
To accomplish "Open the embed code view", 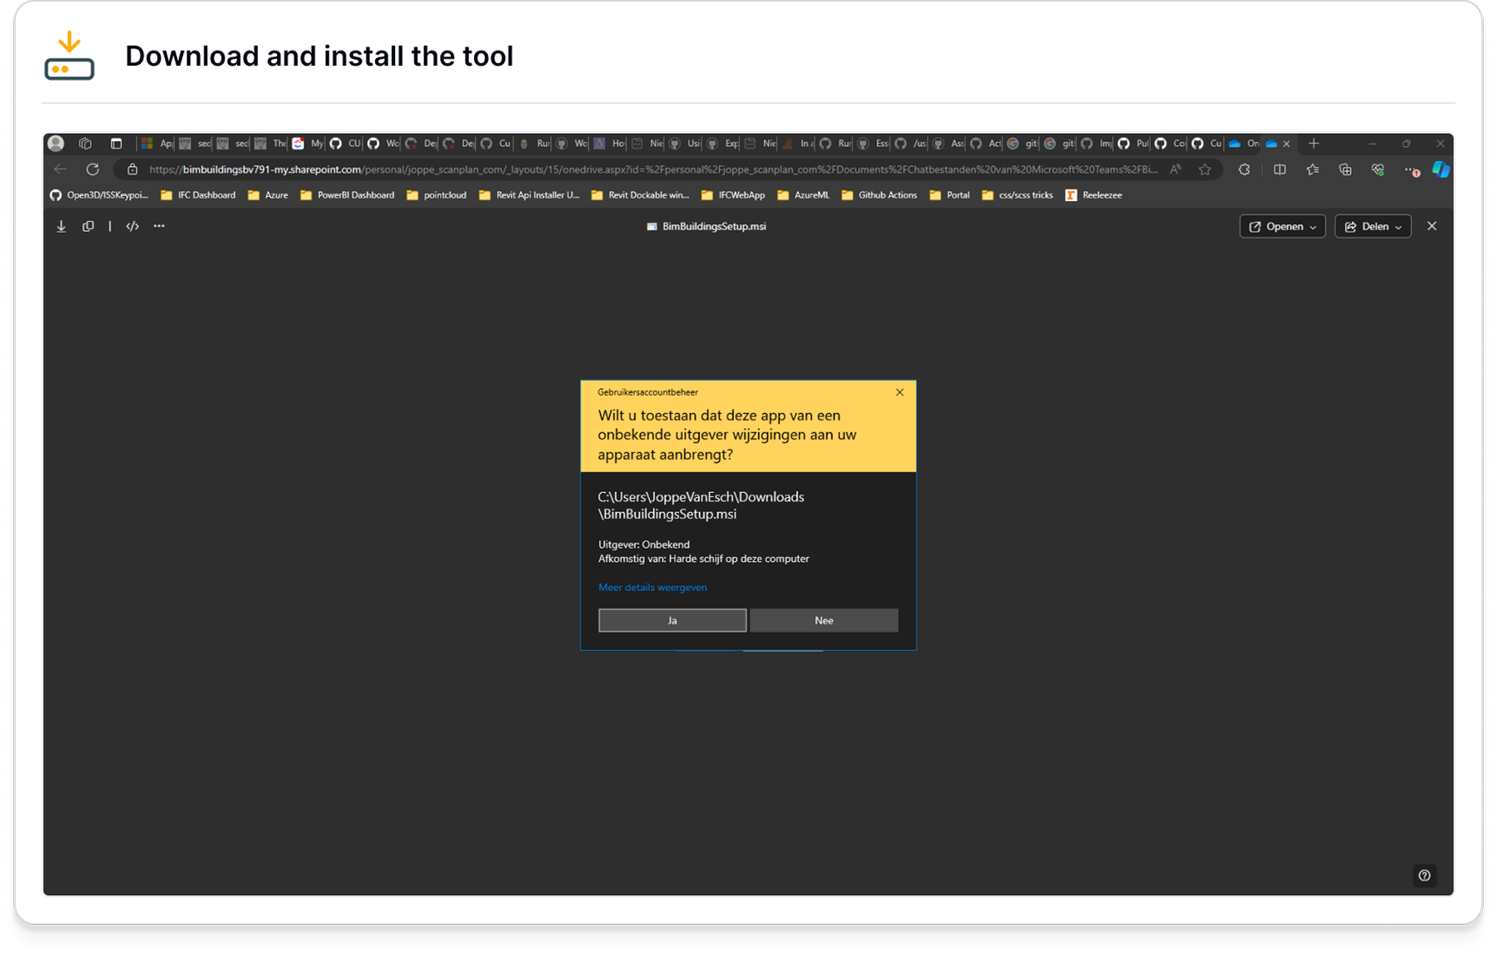I will click(x=131, y=225).
